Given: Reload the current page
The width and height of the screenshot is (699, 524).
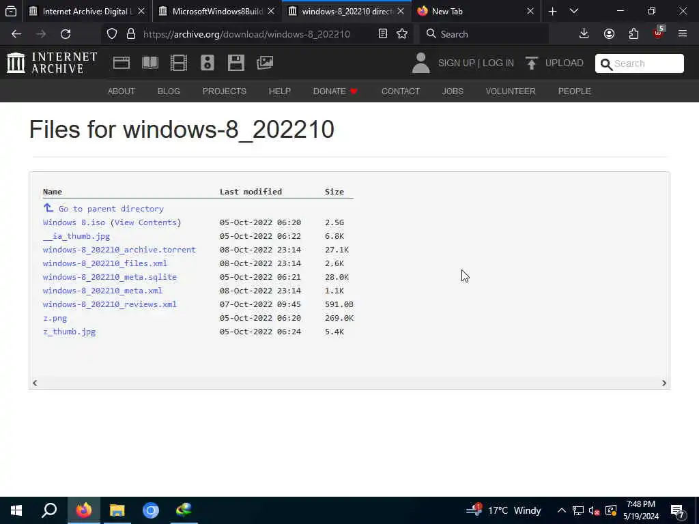Looking at the screenshot, I should (66, 34).
